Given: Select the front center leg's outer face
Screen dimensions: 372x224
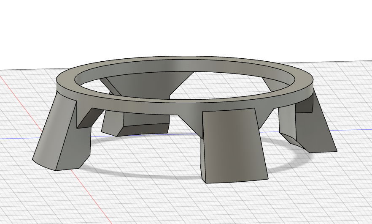Looking at the screenshot, I should 234,145.
